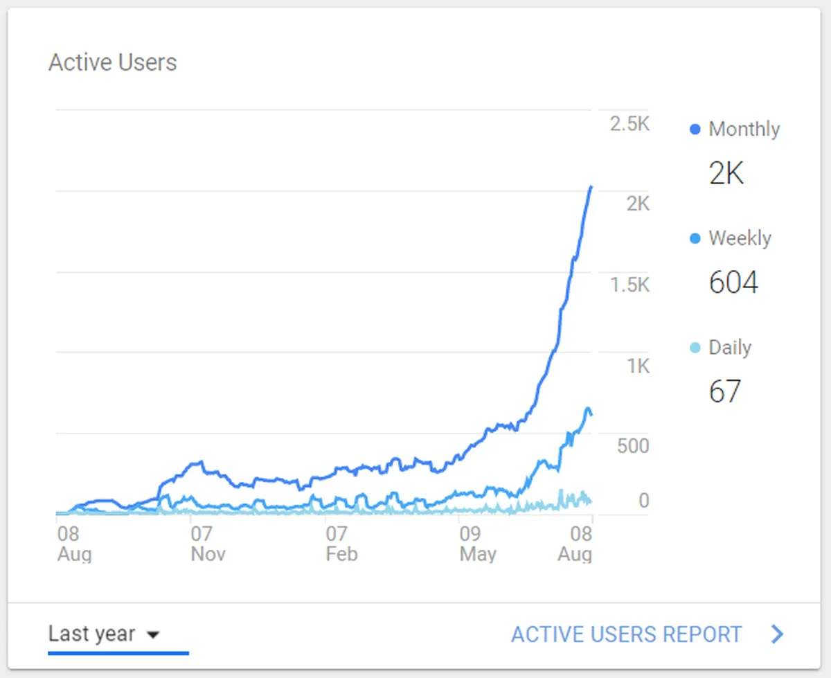The height and width of the screenshot is (678, 831).
Task: Select the Daily value 67
Action: pyautogui.click(x=725, y=391)
